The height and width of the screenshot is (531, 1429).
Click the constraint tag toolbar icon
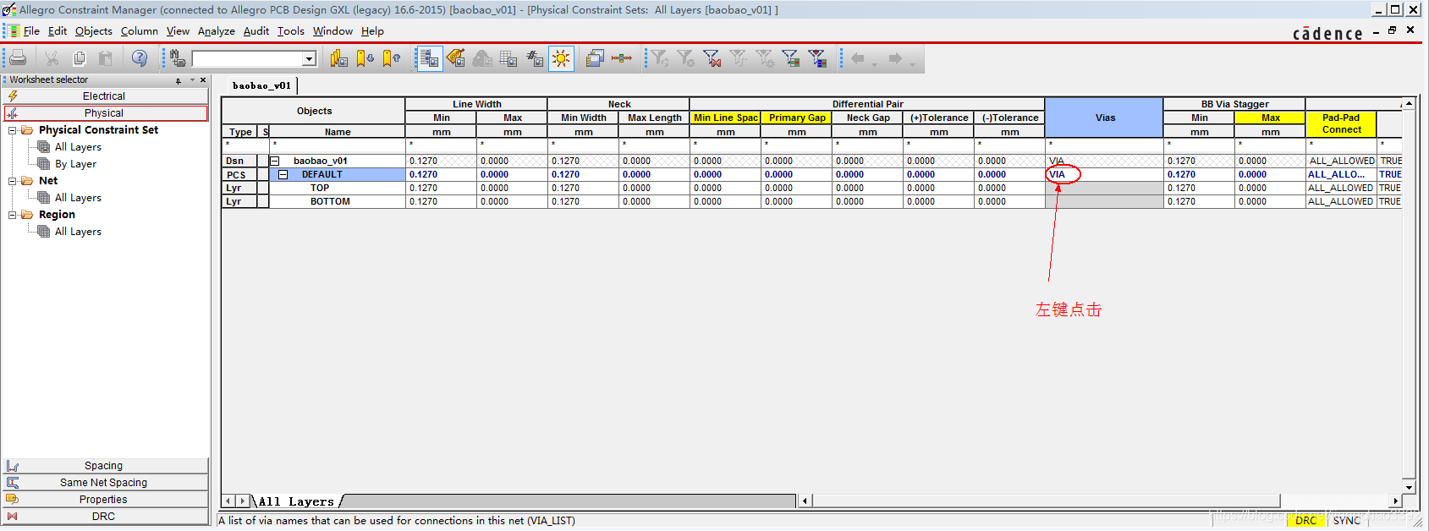456,58
